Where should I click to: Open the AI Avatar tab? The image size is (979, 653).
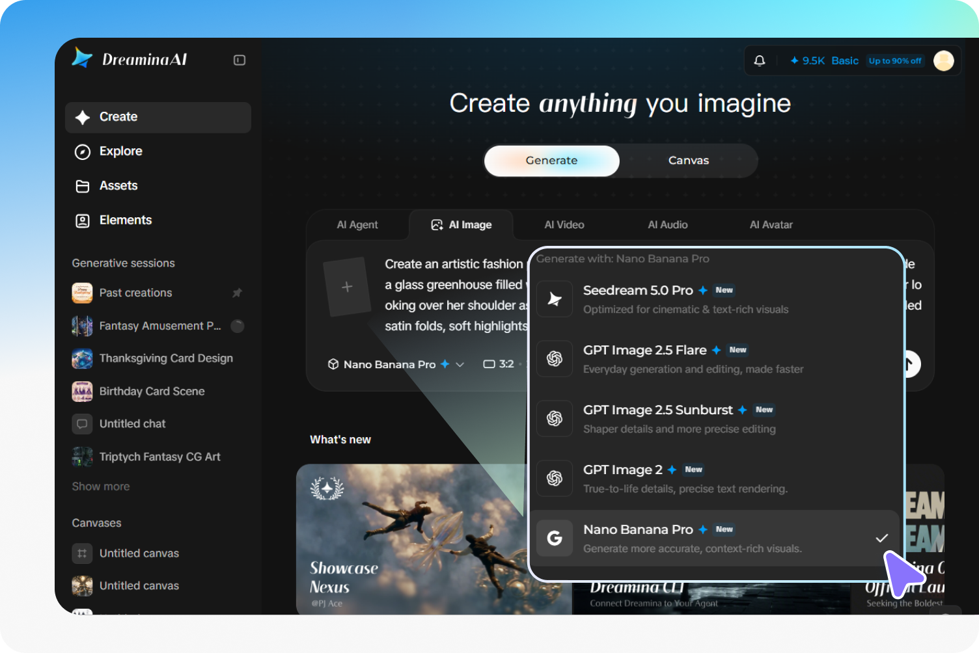coord(771,225)
